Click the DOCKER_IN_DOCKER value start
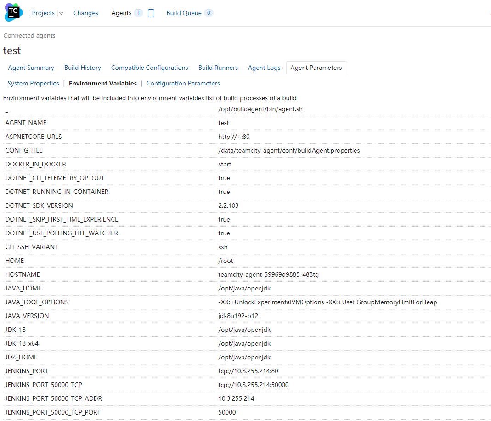The image size is (491, 421). point(225,164)
